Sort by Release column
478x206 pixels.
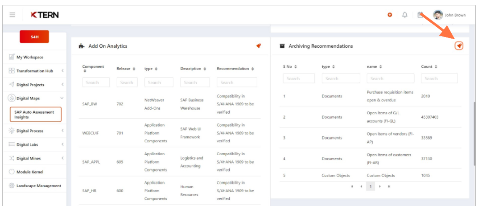tap(134, 69)
